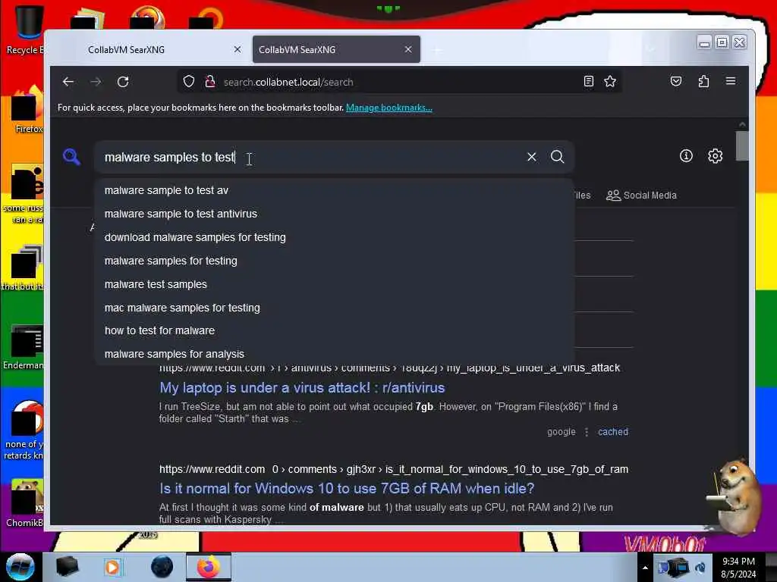Close the active CollabVM SearXNG tab
This screenshot has height=582, width=777.
pos(407,49)
